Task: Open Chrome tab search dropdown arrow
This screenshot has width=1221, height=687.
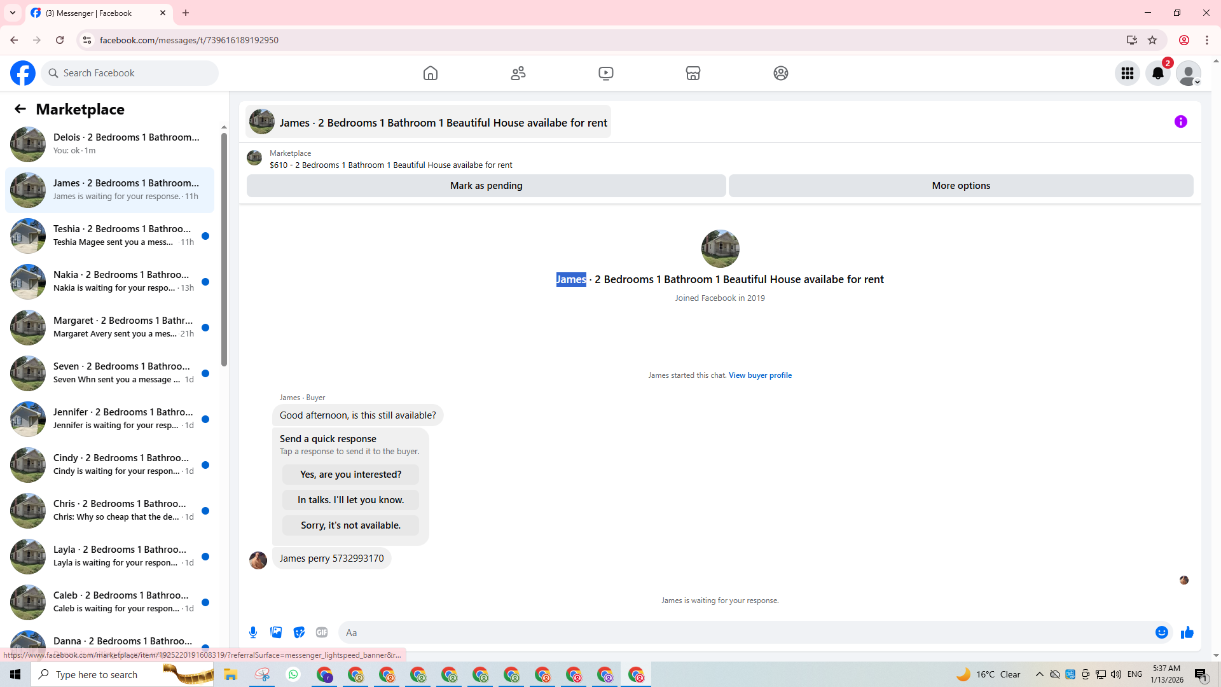Action: 13,13
